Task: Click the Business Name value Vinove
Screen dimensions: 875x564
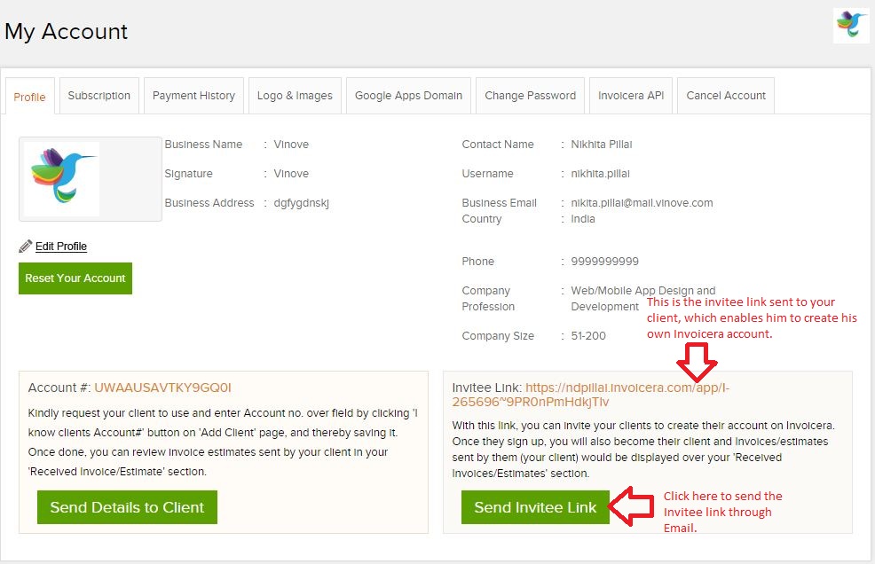Action: 291,144
